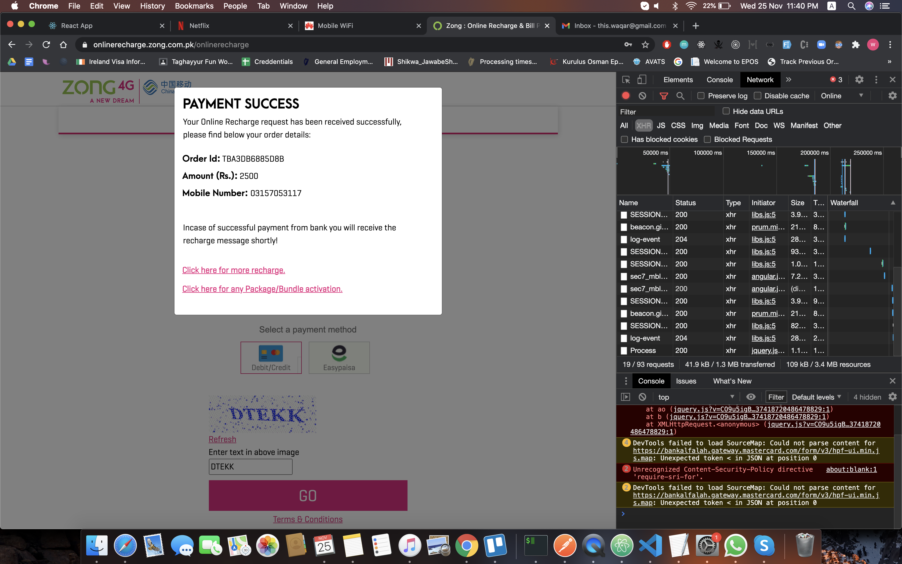The width and height of the screenshot is (902, 564).
Task: Toggle Waterfall column sort arrow
Action: pyautogui.click(x=893, y=203)
